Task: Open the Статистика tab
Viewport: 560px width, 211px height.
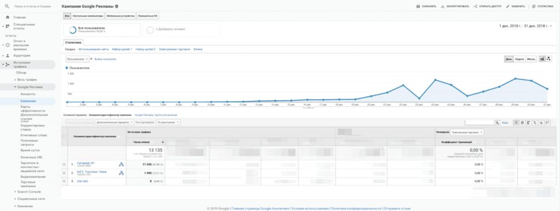Action: (73, 43)
